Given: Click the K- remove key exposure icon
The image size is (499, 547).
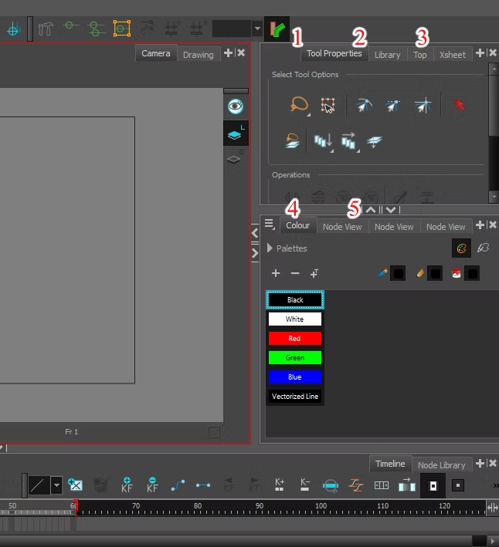Looking at the screenshot, I should click(305, 485).
